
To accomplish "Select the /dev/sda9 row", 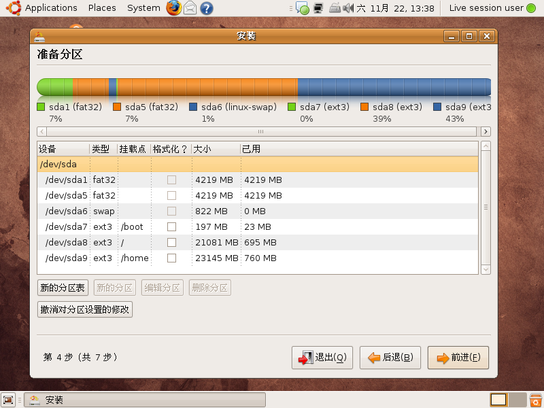I will coord(258,258).
